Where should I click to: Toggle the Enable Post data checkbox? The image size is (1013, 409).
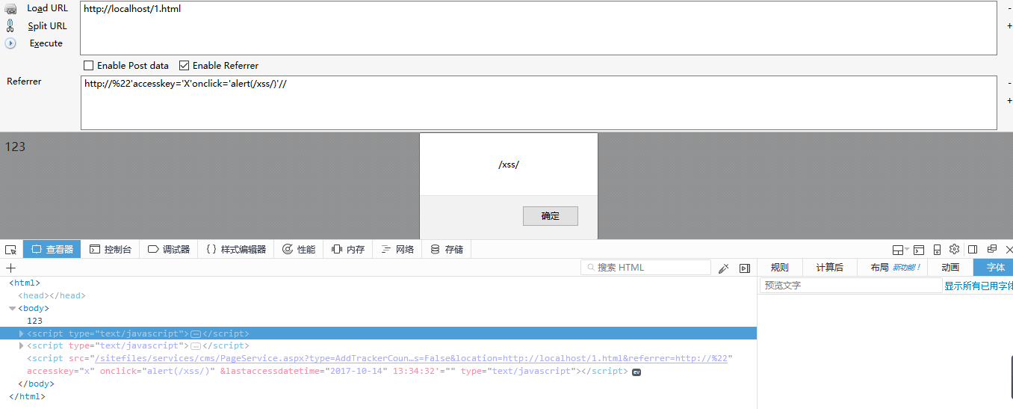click(89, 66)
